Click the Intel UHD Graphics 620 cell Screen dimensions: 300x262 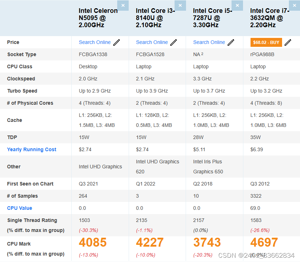[157, 167]
